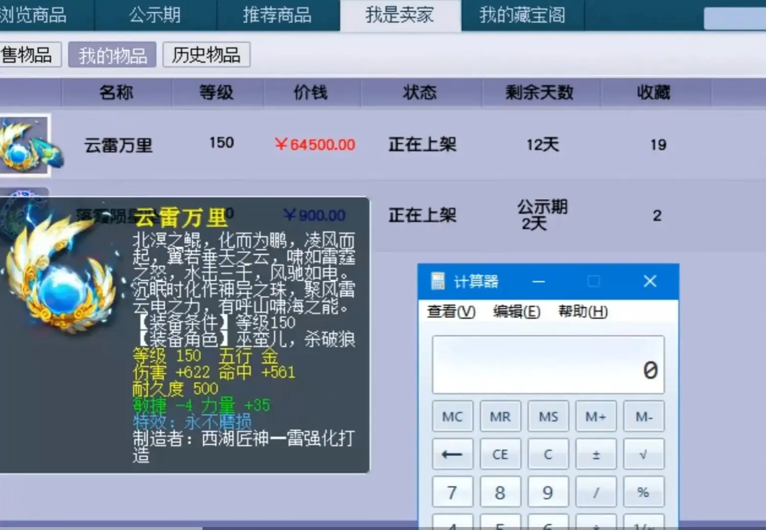Click the ¥64500.00 price of 云雷万里

(314, 144)
